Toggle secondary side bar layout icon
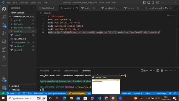This screenshot has height=101, width=179. point(153,3)
